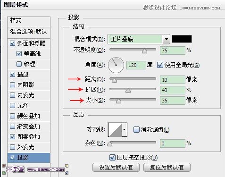Select the 斜面和浮雕 style label

31,43
